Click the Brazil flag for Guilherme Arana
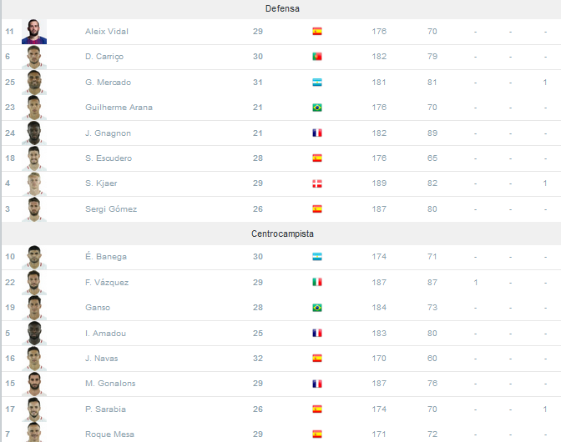 coord(317,108)
